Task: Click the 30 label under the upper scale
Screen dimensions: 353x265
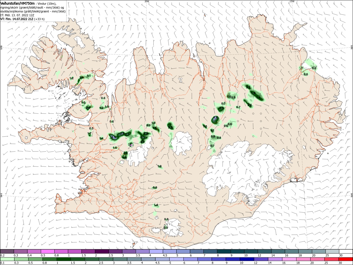Action: pyautogui.click(x=341, y=255)
